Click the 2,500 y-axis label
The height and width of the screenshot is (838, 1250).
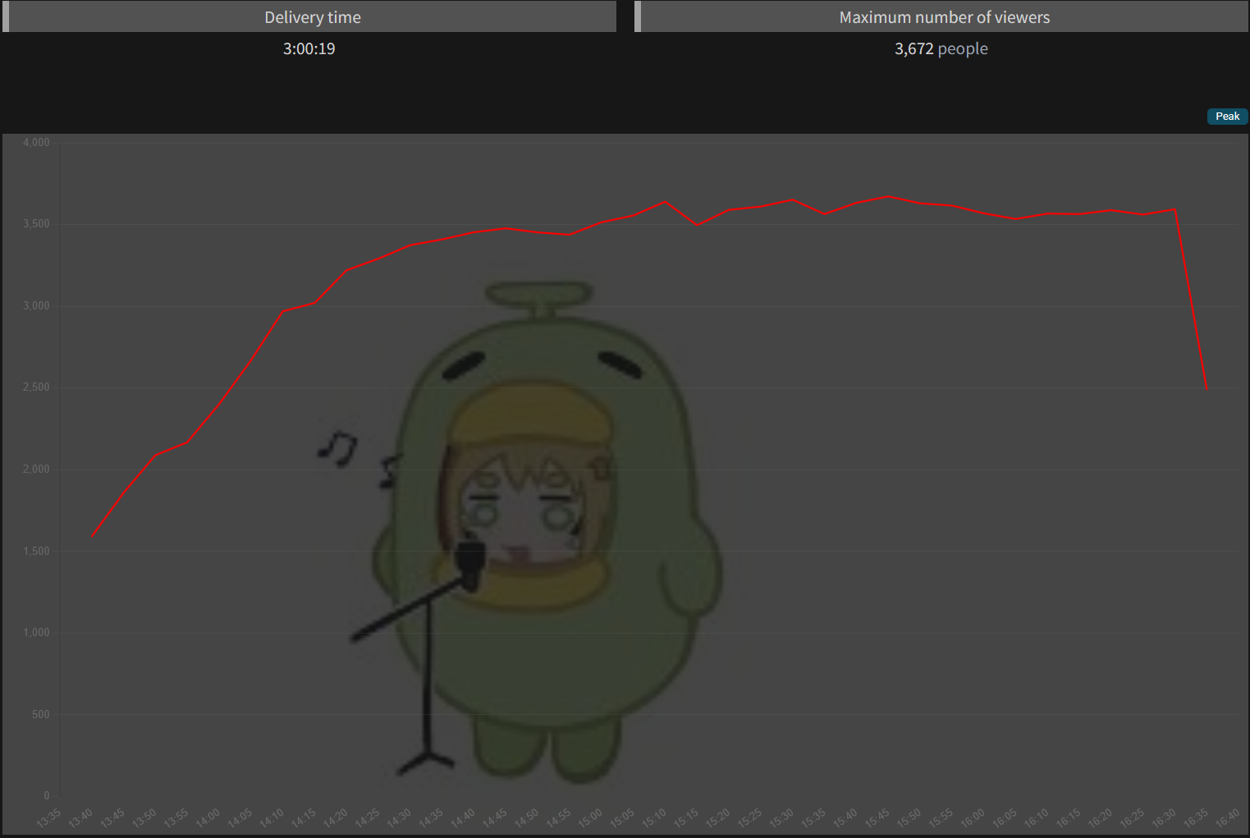tap(36, 387)
